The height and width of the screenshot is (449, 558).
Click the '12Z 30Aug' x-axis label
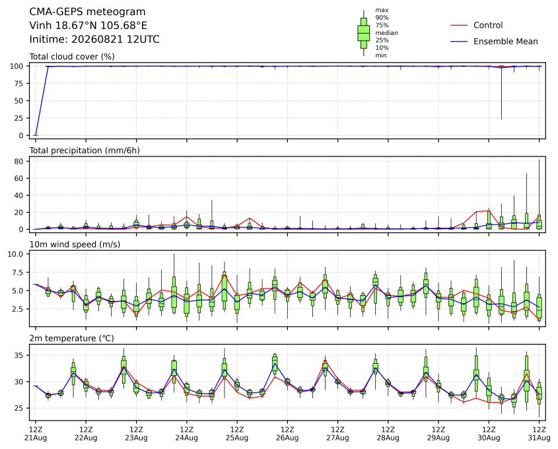click(489, 434)
